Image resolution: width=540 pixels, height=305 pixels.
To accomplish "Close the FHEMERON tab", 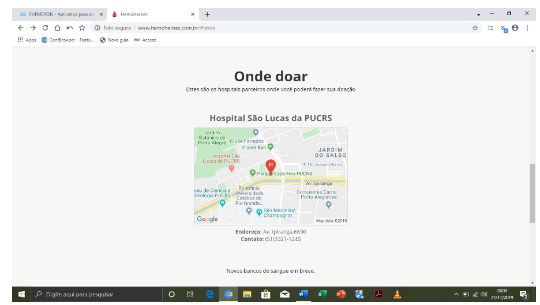I will pyautogui.click(x=102, y=14).
